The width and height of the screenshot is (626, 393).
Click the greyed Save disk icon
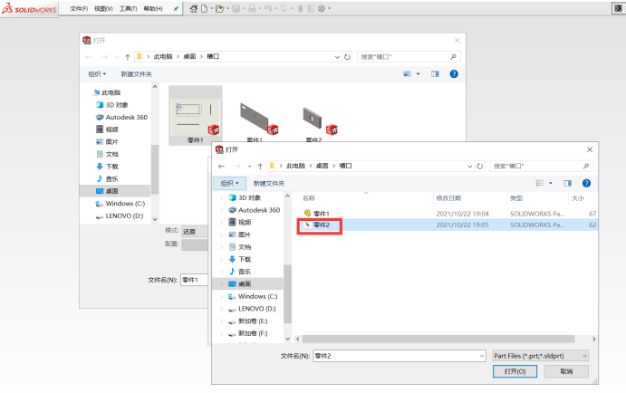pos(236,8)
